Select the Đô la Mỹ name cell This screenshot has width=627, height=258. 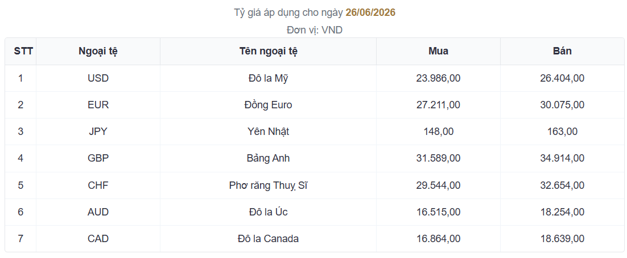tap(269, 78)
